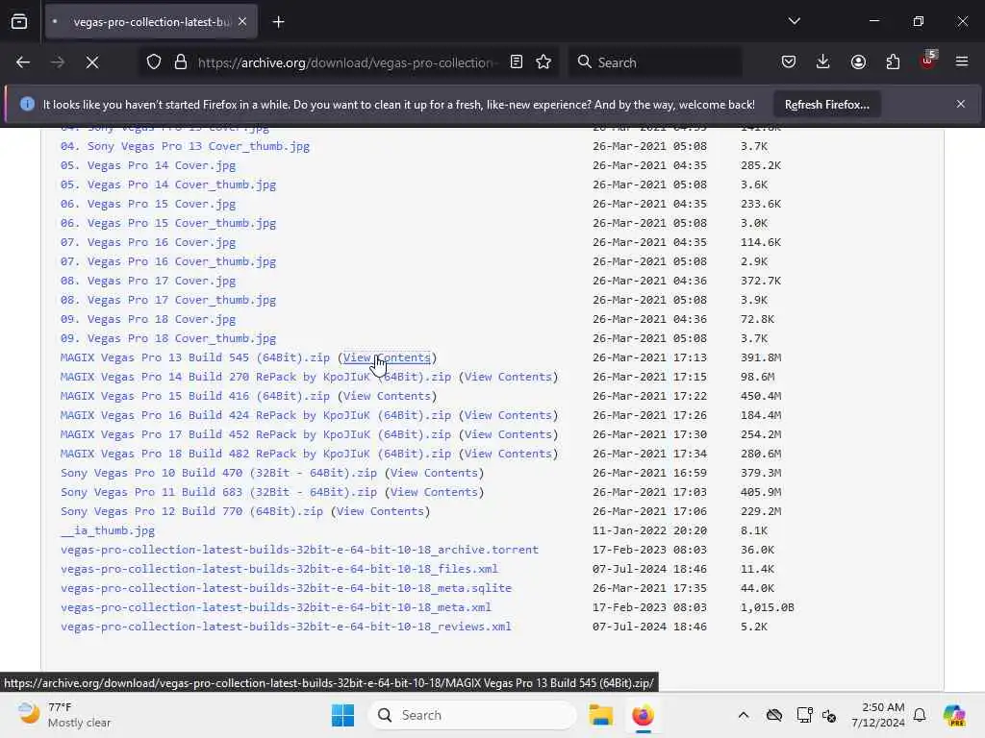The height and width of the screenshot is (738, 985).
Task: Open Firefox View in the tab bar
Action: (x=19, y=21)
